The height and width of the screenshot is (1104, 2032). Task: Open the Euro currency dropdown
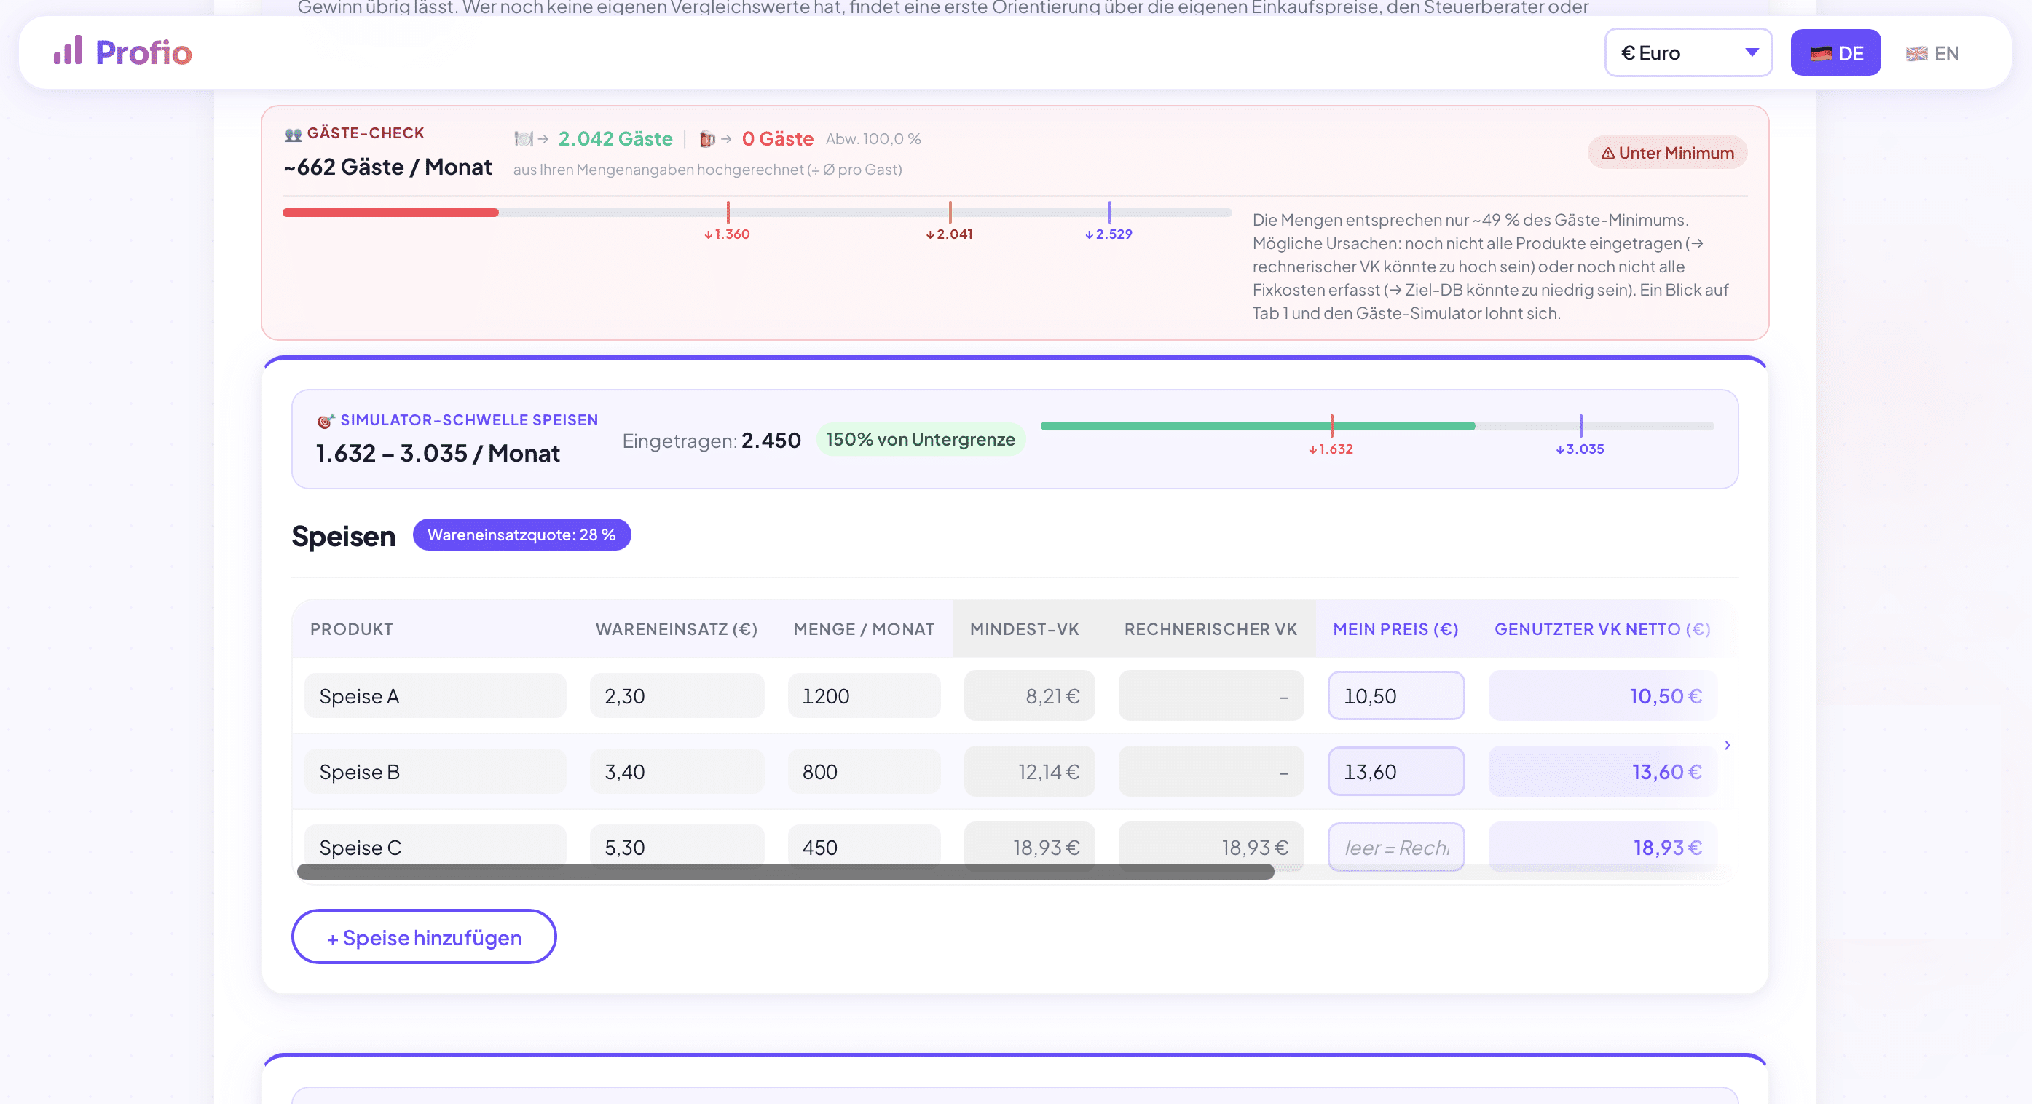[x=1688, y=53]
